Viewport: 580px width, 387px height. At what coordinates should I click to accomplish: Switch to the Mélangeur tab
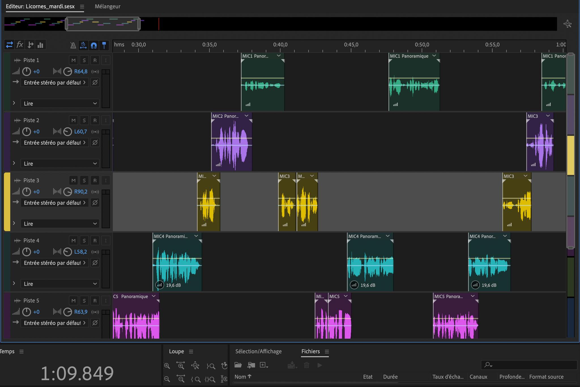point(107,6)
